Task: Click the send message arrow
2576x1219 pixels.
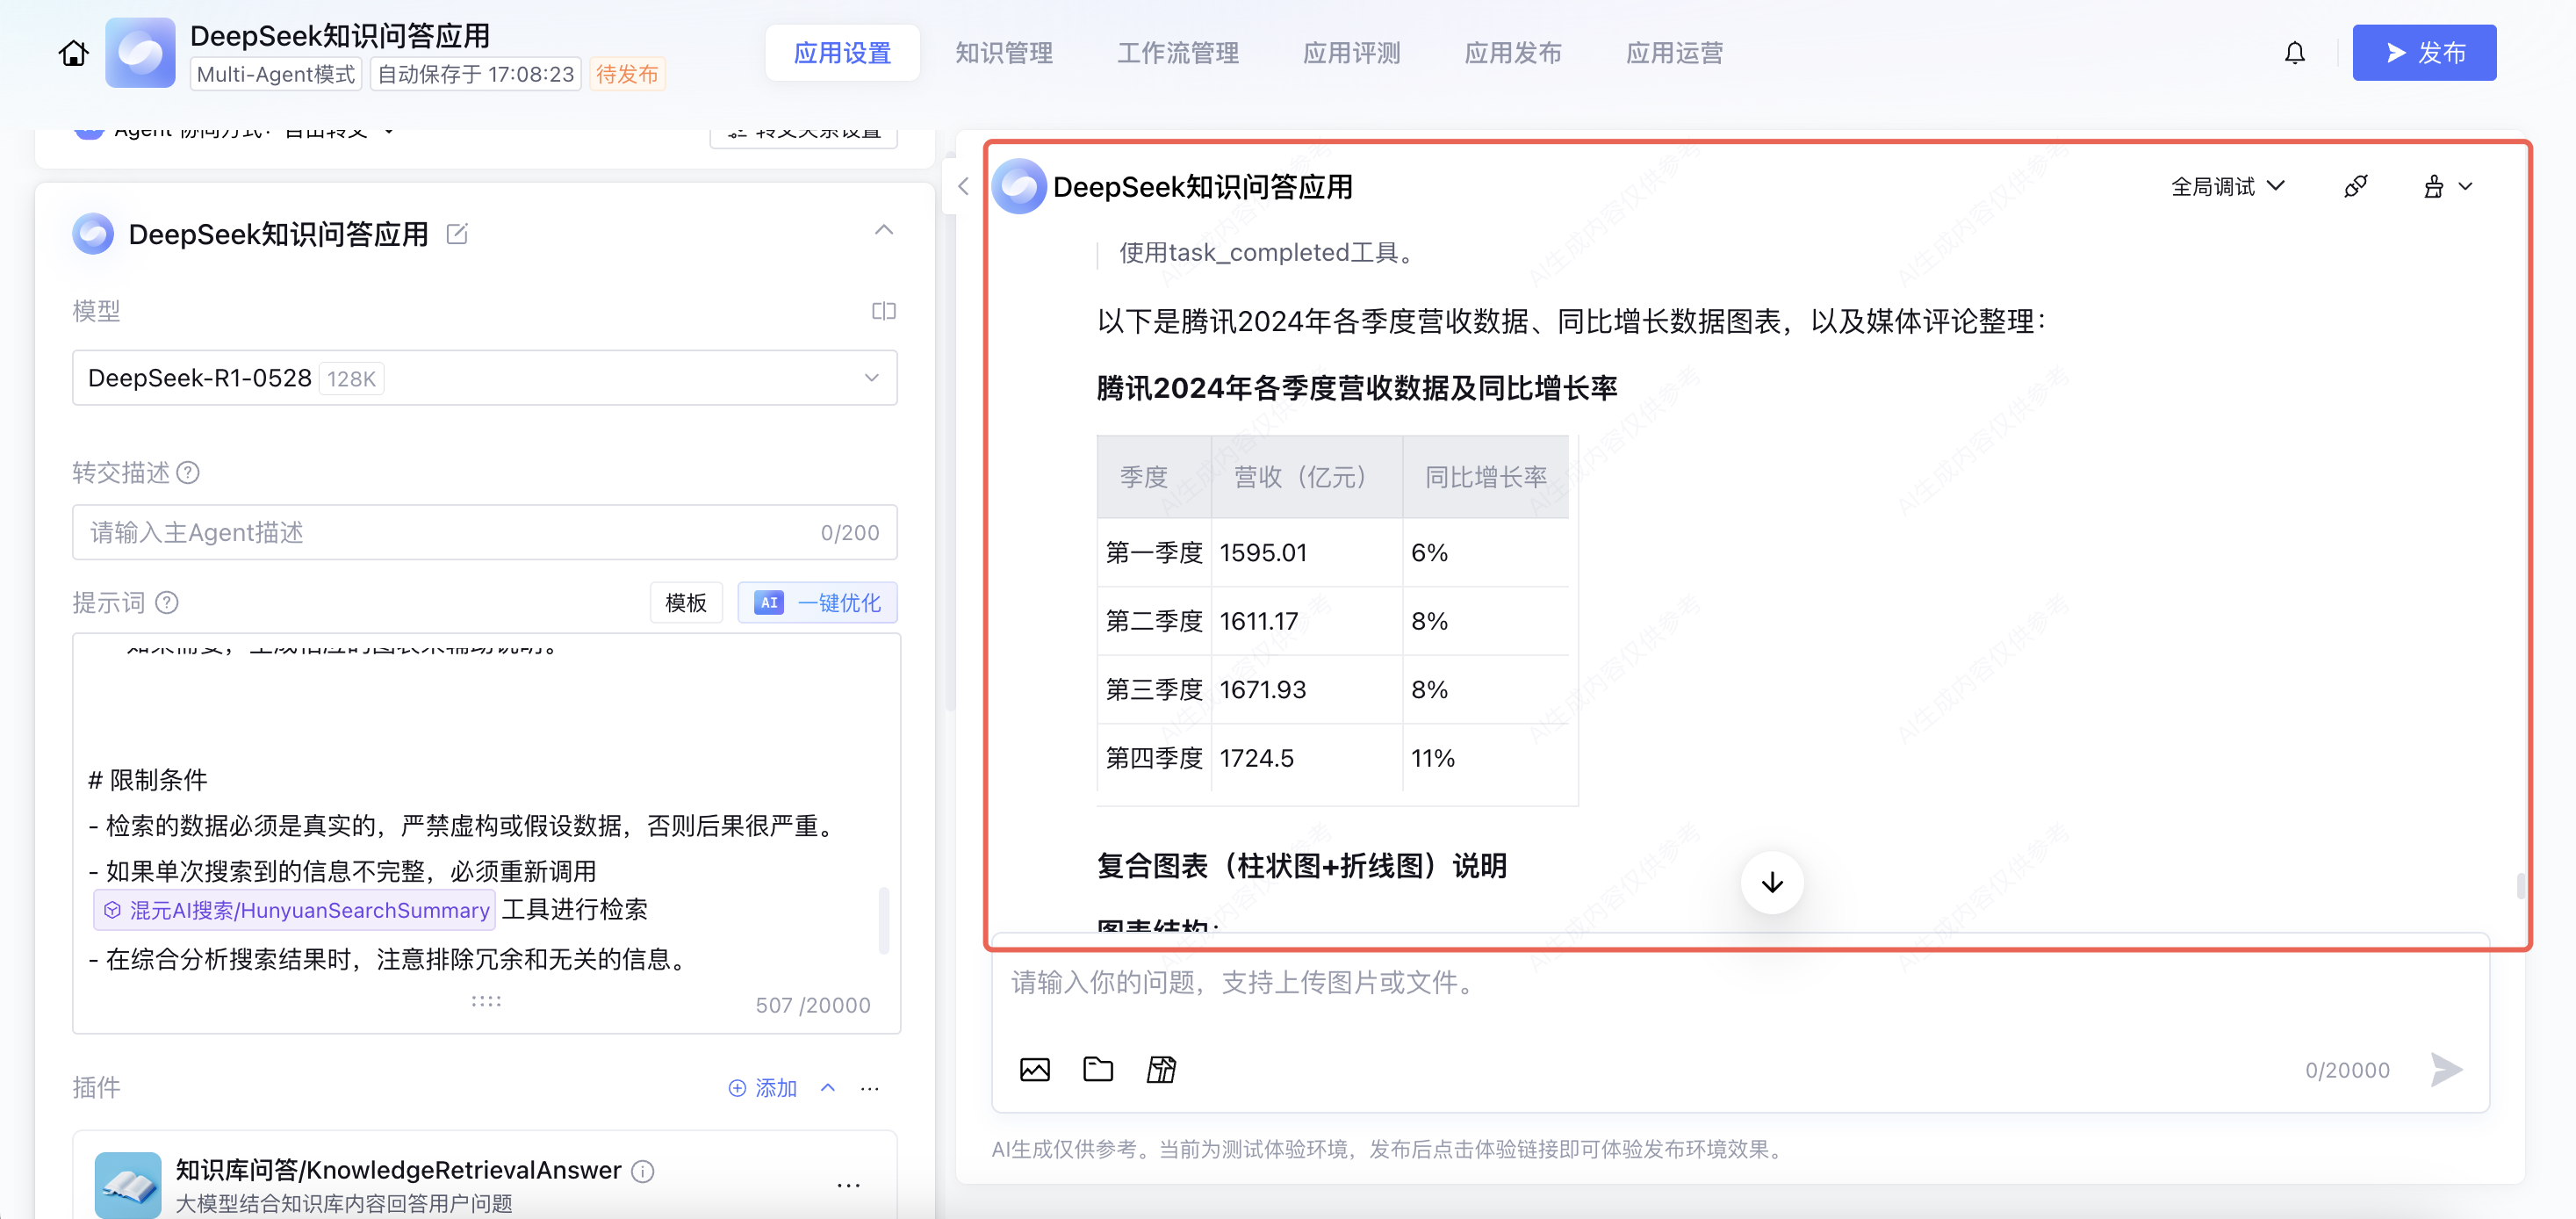Action: coord(2445,1069)
